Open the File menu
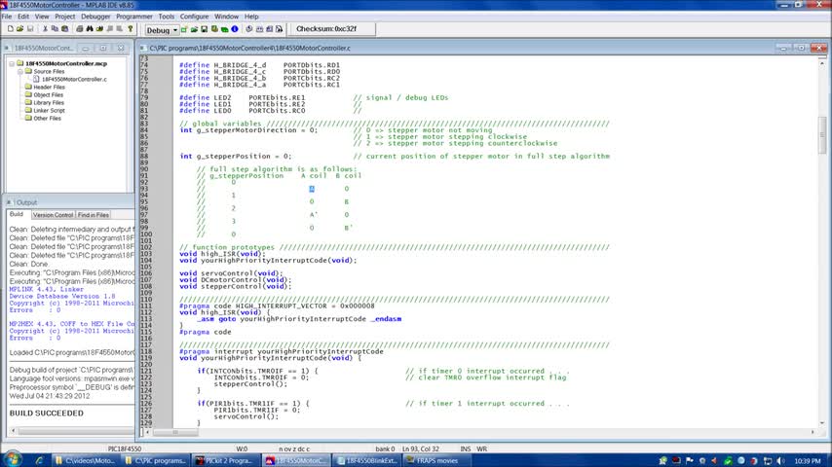 point(7,17)
